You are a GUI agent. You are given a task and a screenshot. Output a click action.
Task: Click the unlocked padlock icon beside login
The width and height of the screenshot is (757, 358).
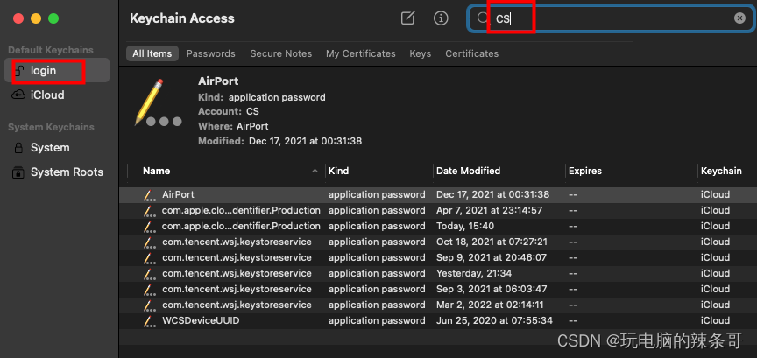18,70
